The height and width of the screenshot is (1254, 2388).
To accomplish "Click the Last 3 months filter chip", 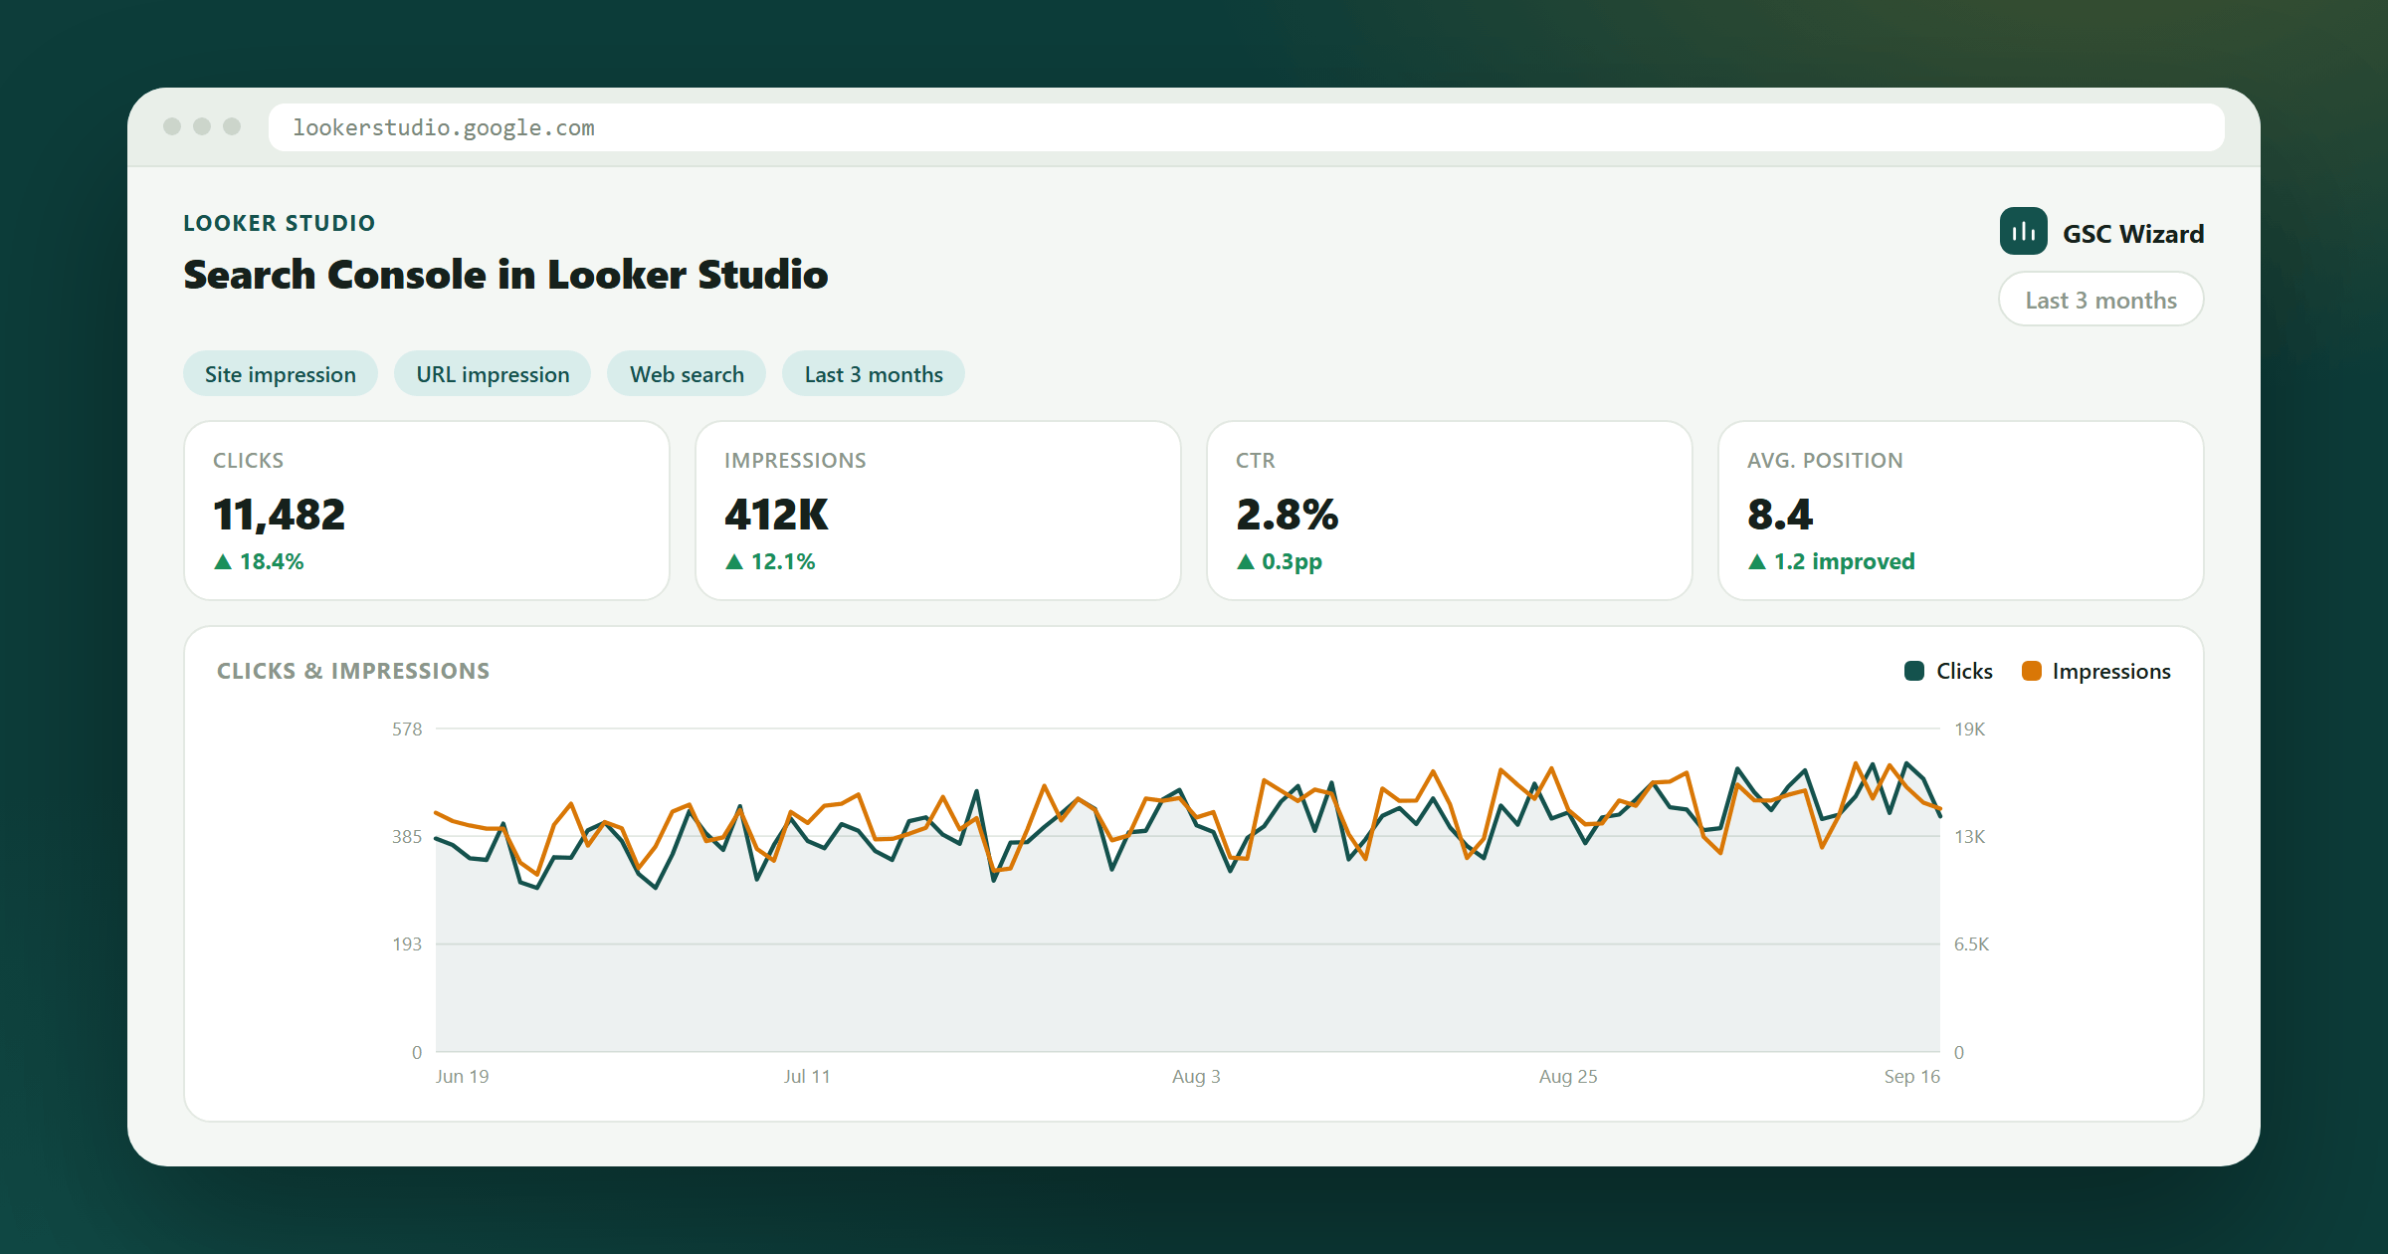I will pos(874,374).
